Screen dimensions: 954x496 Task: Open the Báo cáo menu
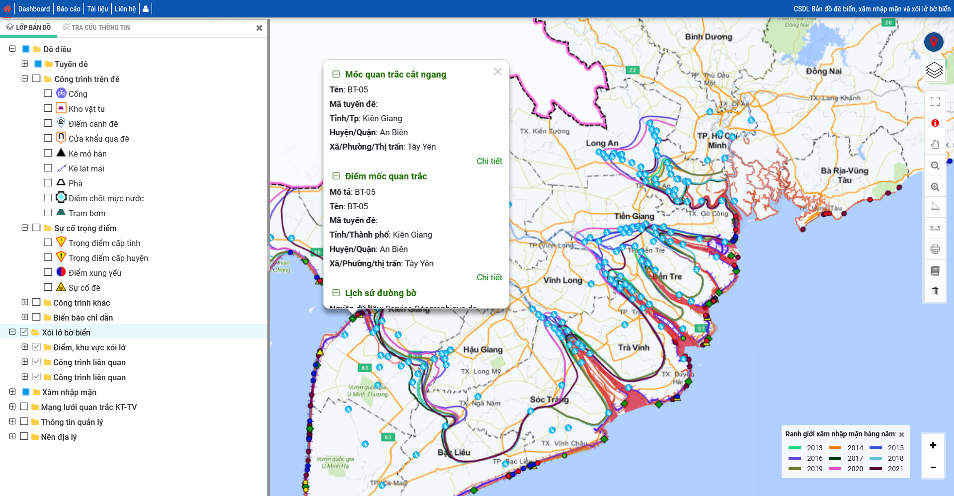pyautogui.click(x=68, y=9)
